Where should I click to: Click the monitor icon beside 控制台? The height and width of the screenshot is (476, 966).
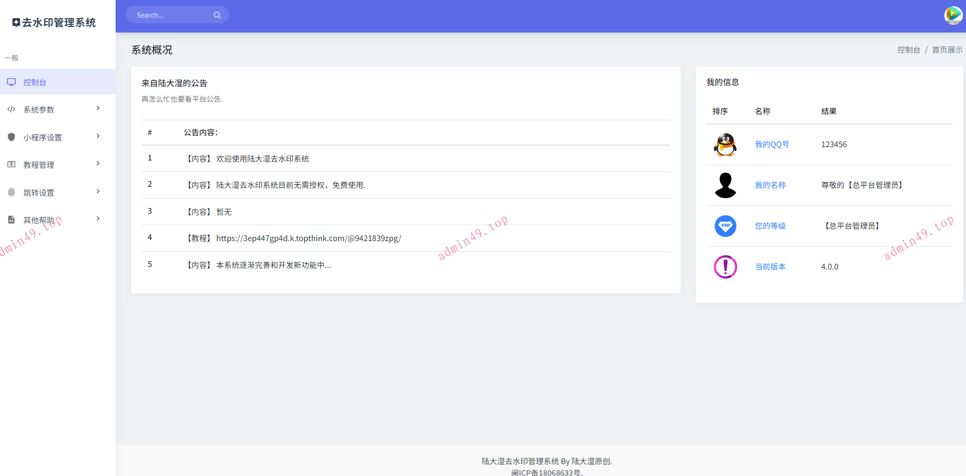[11, 82]
